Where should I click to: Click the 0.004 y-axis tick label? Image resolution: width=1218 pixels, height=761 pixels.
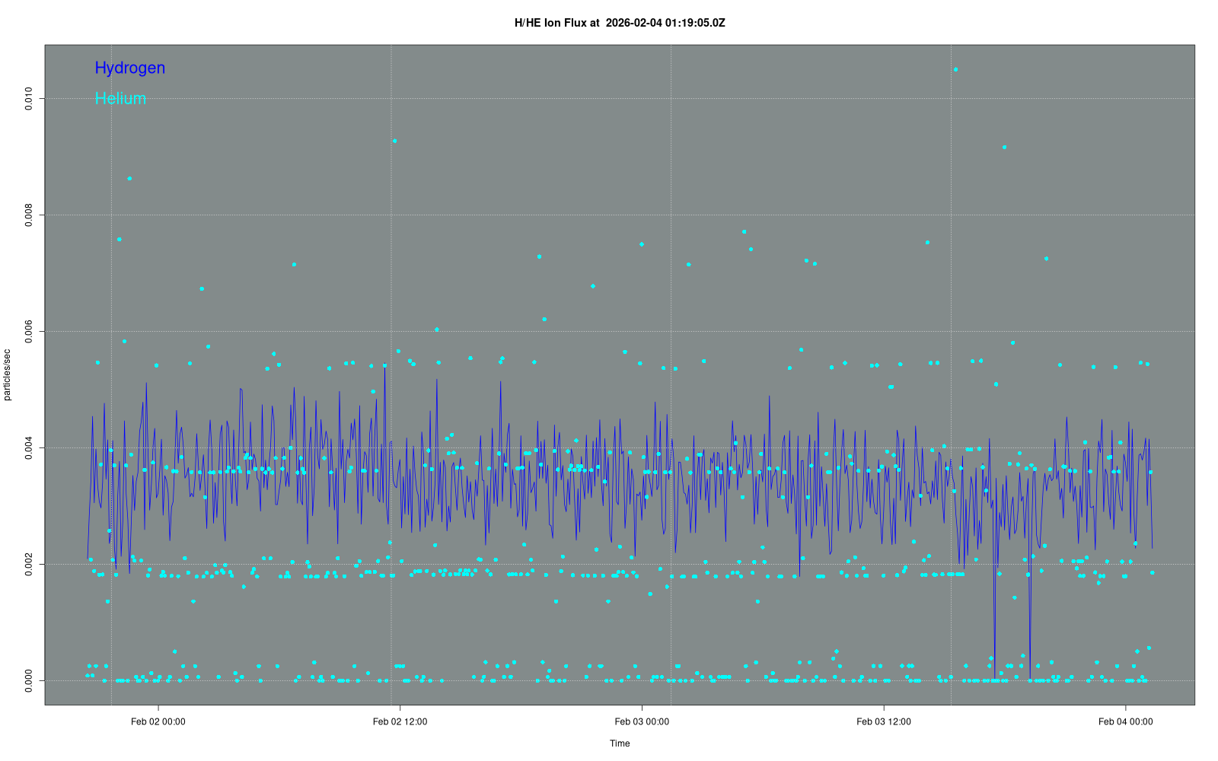29,448
